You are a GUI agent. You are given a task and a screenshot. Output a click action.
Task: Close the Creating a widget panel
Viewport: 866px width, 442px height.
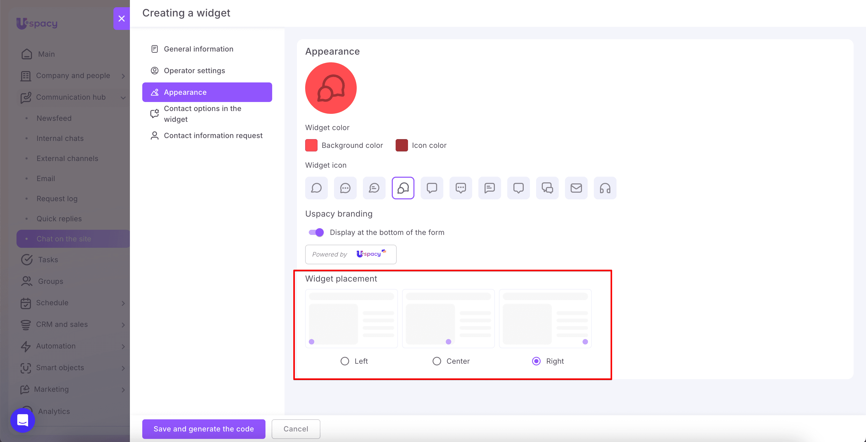click(x=122, y=19)
